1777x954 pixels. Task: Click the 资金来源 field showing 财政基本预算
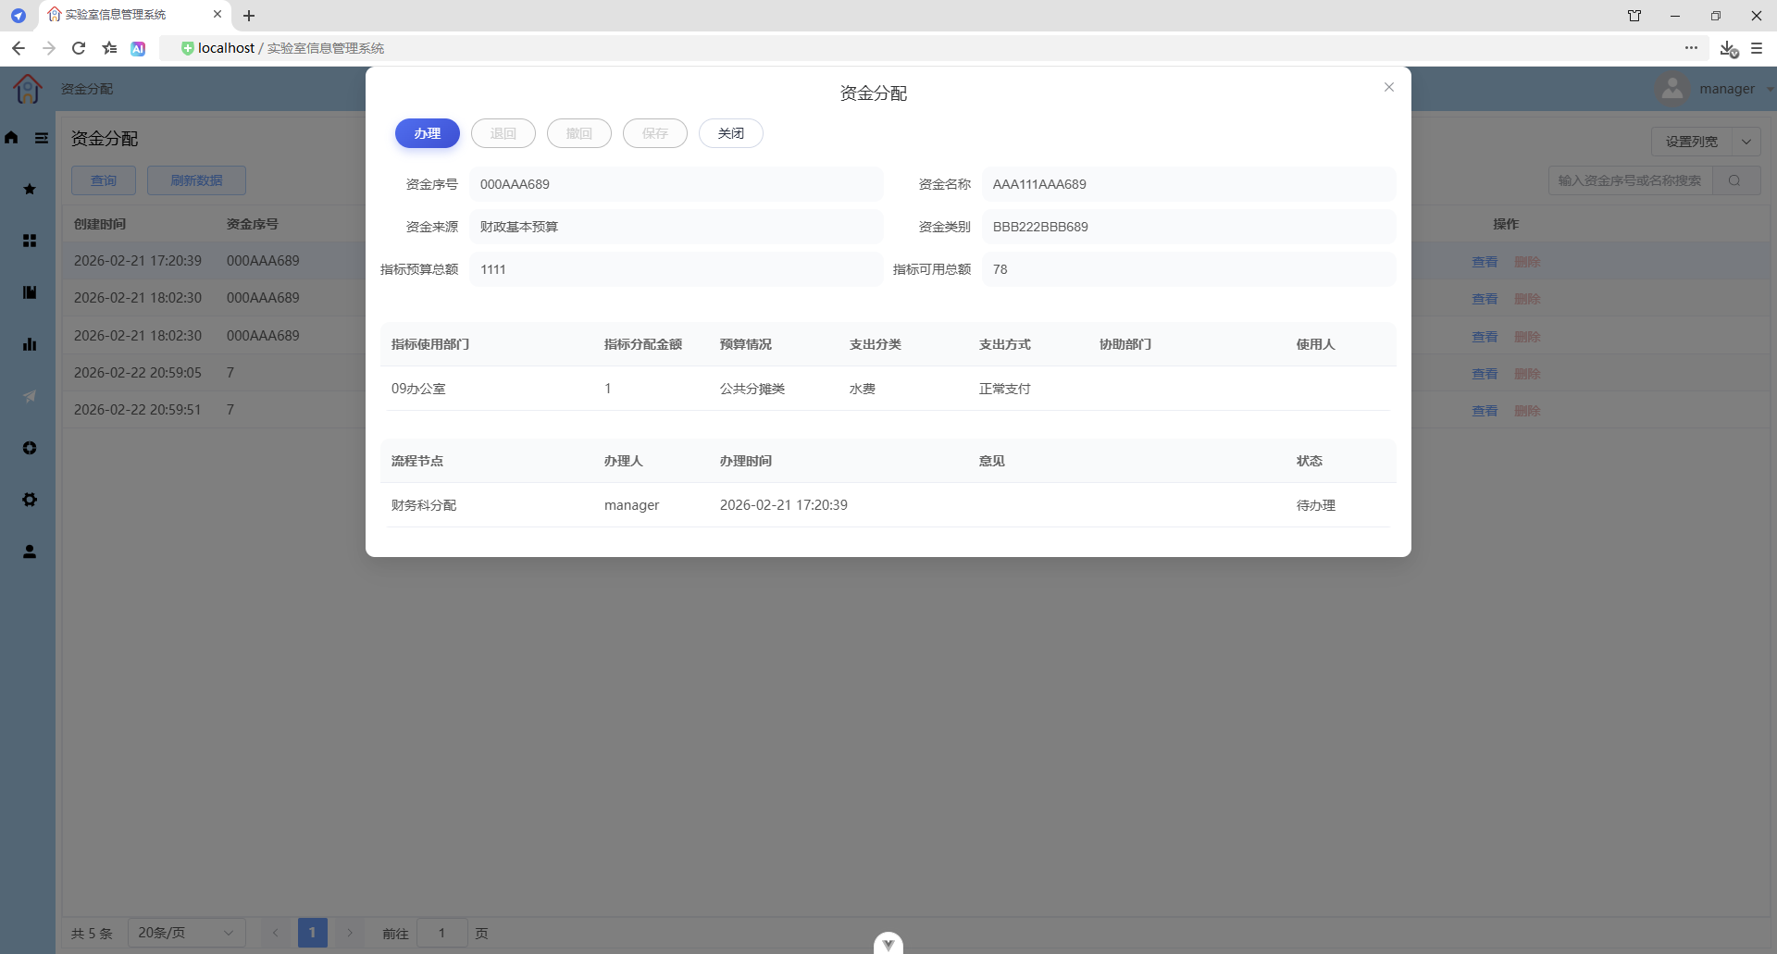click(x=677, y=227)
